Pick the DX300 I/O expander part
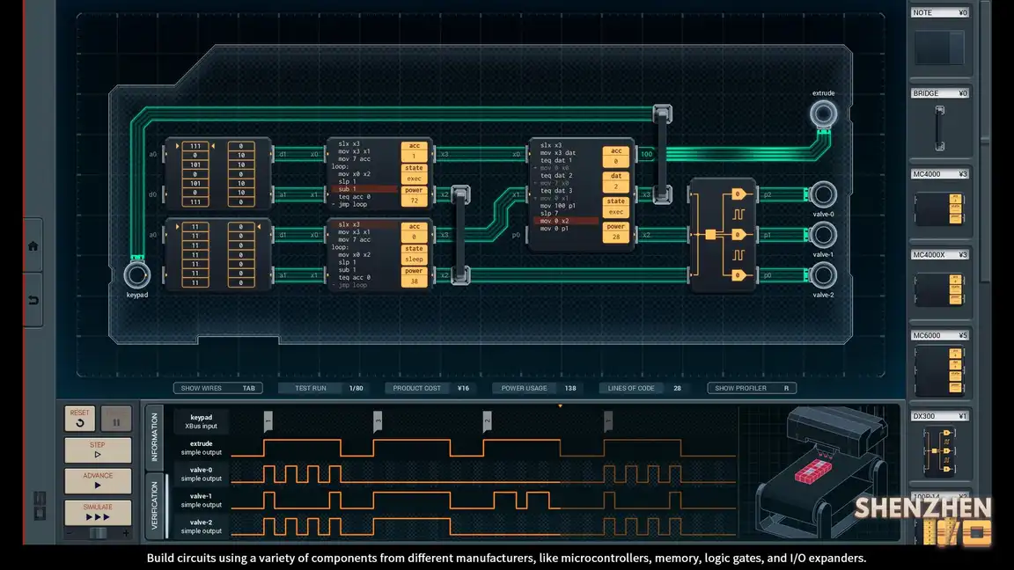 [940, 447]
